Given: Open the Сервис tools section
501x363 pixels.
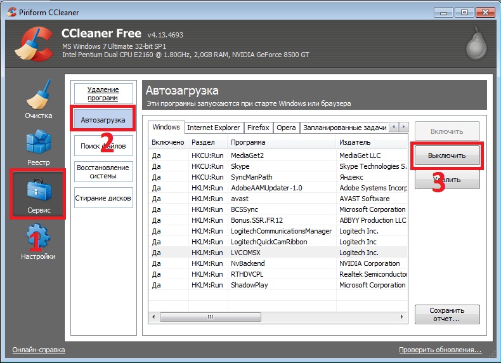Looking at the screenshot, I should (38, 194).
